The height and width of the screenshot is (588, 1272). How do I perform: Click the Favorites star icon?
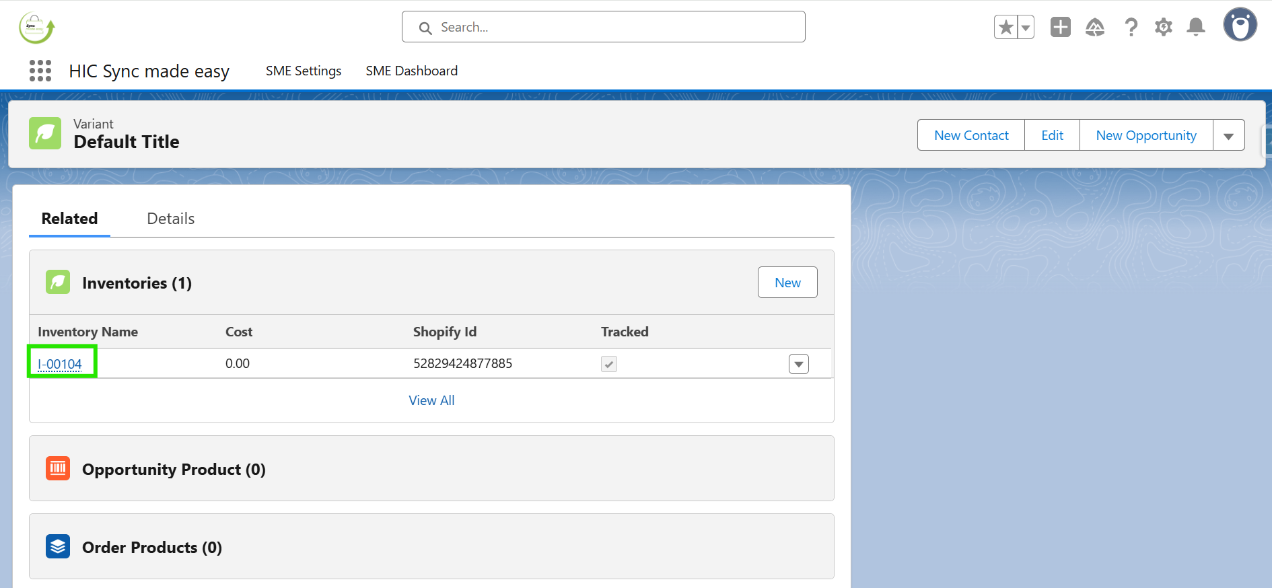(x=1005, y=28)
